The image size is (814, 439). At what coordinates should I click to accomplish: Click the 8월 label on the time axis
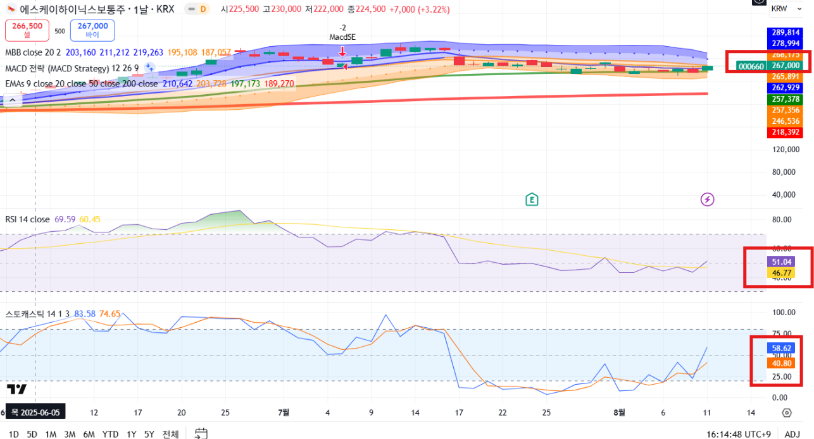(x=620, y=412)
